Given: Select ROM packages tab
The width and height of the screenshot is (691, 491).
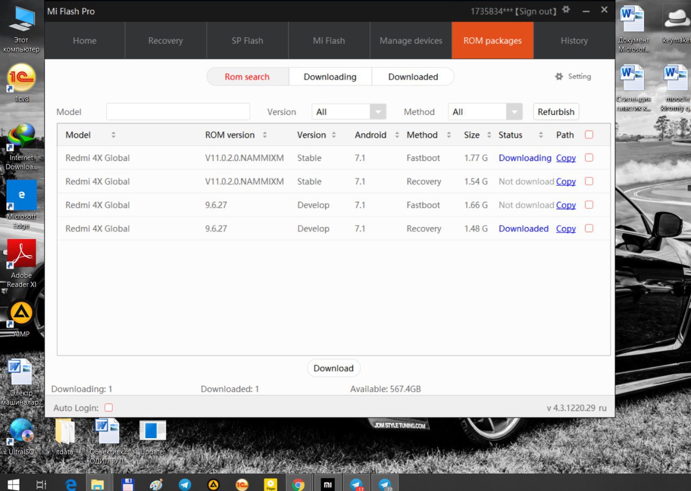Looking at the screenshot, I should [492, 40].
